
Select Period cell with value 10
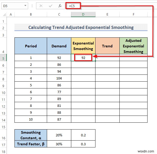coord(31,119)
